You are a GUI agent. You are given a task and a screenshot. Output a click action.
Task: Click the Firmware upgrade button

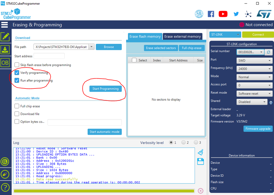point(258,129)
